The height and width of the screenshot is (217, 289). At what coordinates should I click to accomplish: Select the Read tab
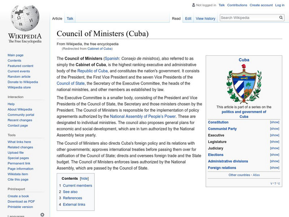point(176,18)
